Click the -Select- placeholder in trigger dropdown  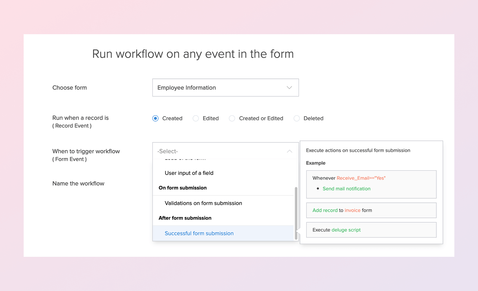pyautogui.click(x=168, y=151)
